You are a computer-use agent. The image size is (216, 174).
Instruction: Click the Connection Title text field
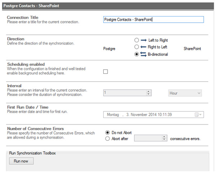click(153, 19)
